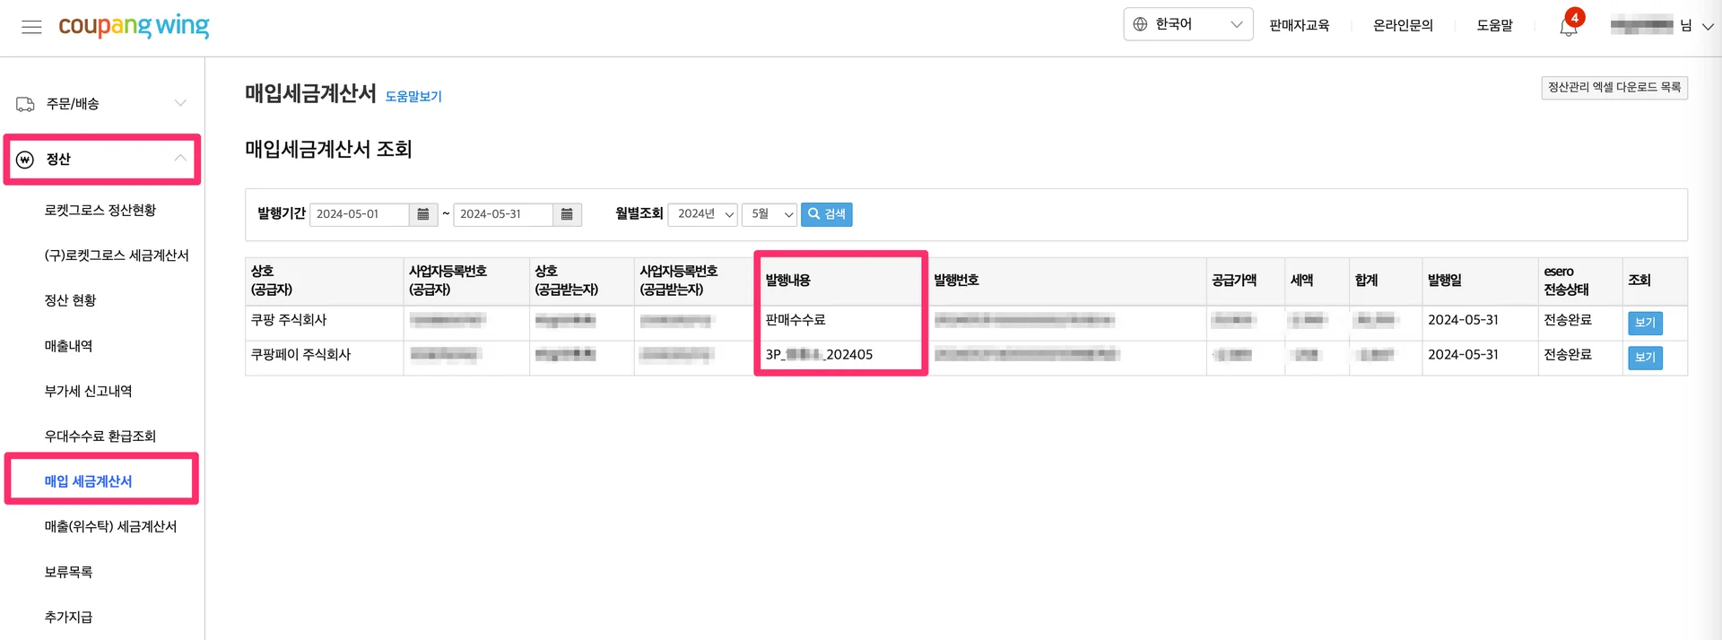Expand the 주문/배송 menu chevron
The image size is (1722, 640).
(180, 103)
